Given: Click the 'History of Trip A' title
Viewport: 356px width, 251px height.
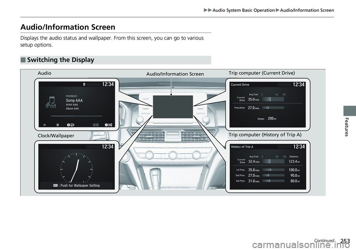Looking at the screenshot, I should coord(242,147).
